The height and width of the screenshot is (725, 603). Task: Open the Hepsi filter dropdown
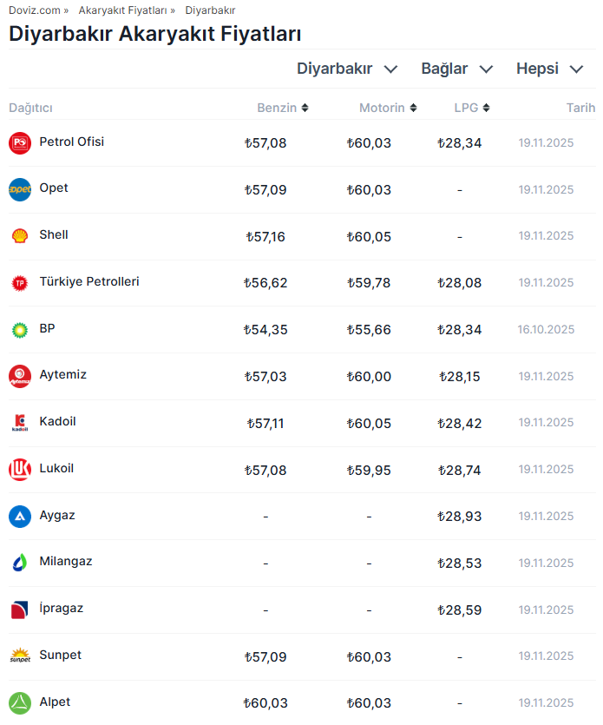coord(549,69)
